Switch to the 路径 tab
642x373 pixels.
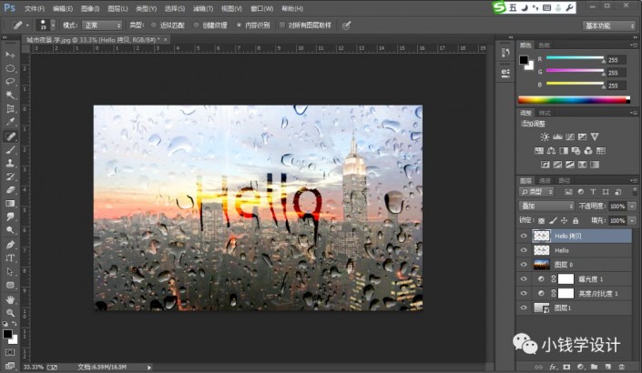point(565,180)
